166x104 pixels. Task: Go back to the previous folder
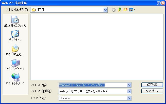[113, 10]
